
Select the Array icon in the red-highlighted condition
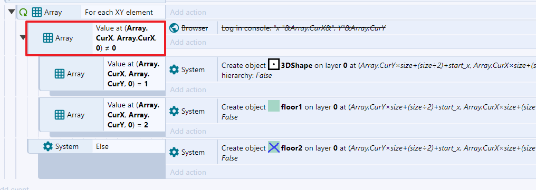point(48,38)
